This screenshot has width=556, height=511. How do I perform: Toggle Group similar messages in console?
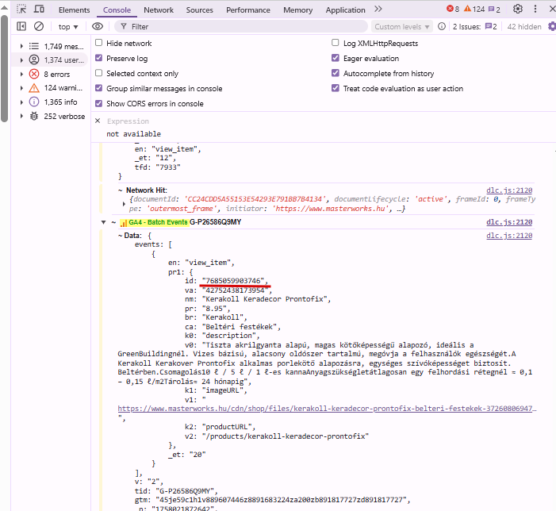(99, 88)
